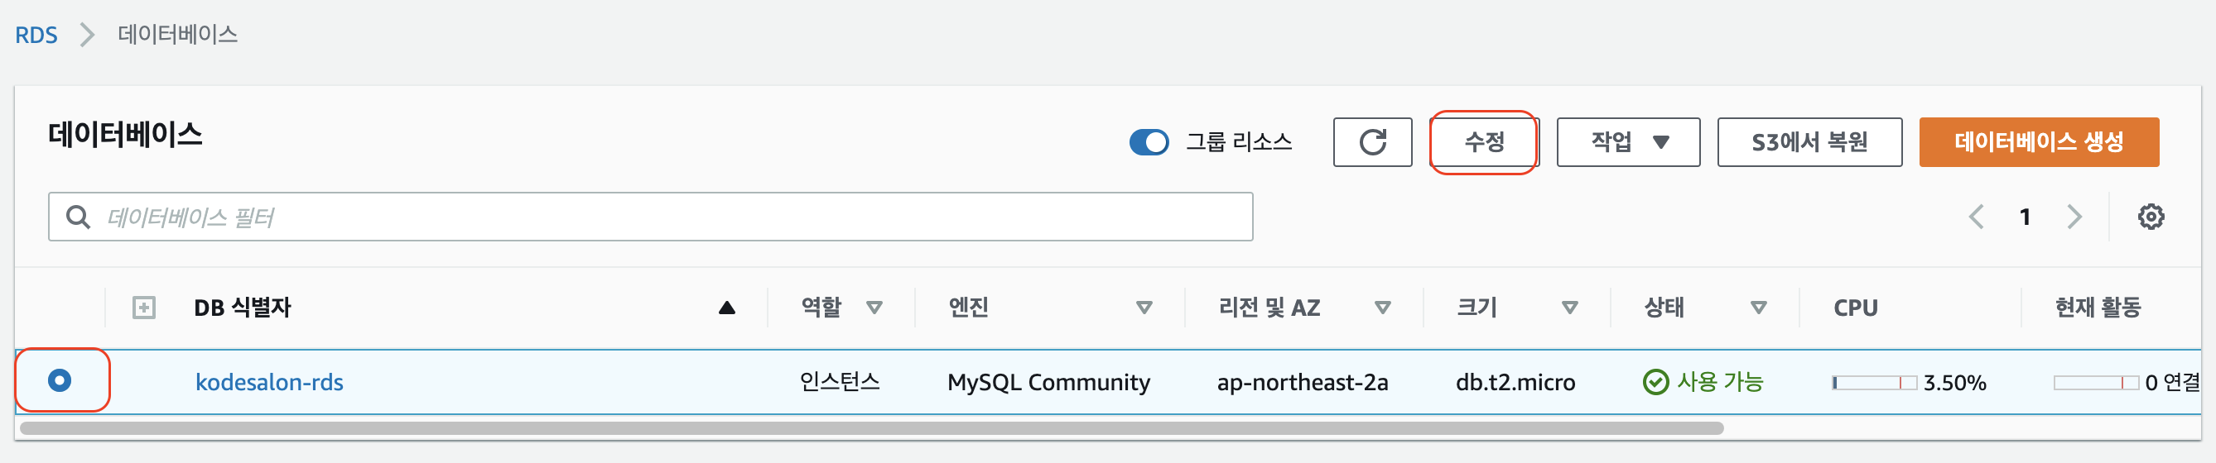Toggle the 그룹 리소스 switch

tap(1149, 141)
